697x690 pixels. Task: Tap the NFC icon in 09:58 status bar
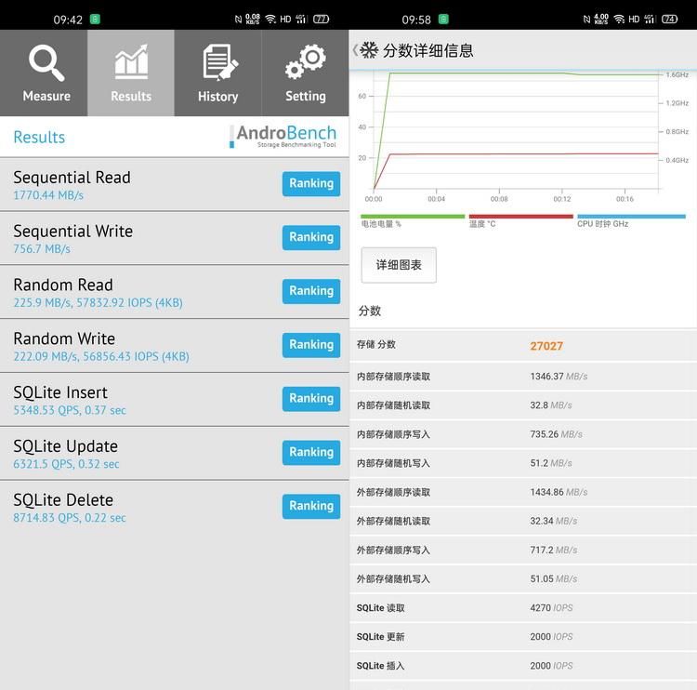point(586,20)
